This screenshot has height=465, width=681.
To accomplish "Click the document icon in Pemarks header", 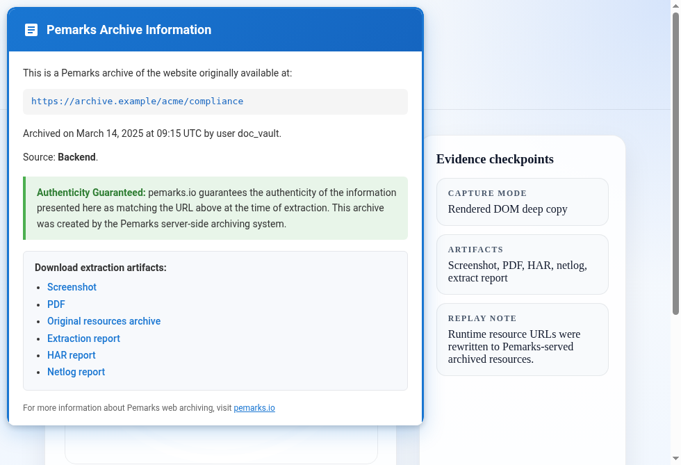I will point(31,30).
